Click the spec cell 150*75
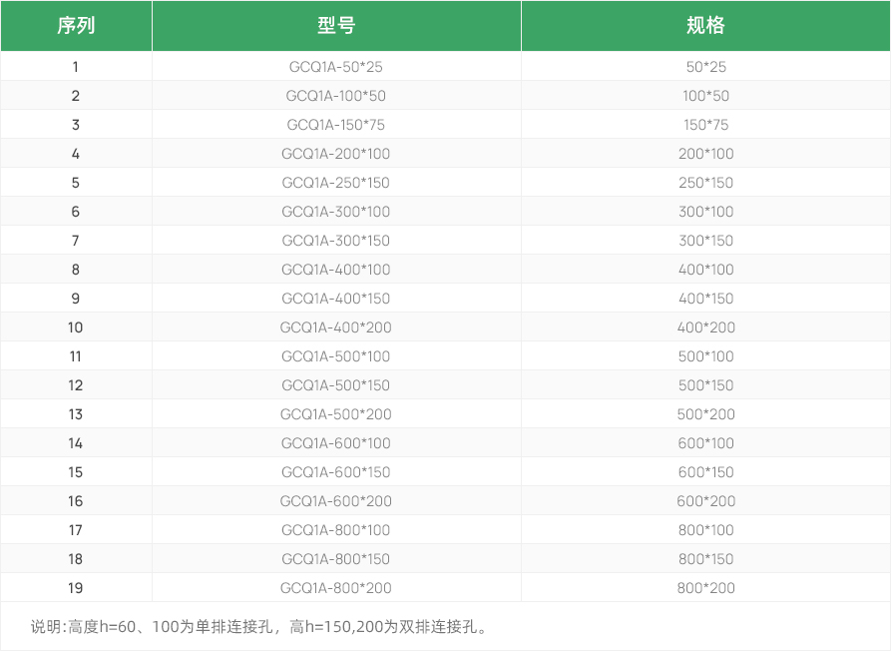Image resolution: width=891 pixels, height=651 pixels. coord(705,125)
